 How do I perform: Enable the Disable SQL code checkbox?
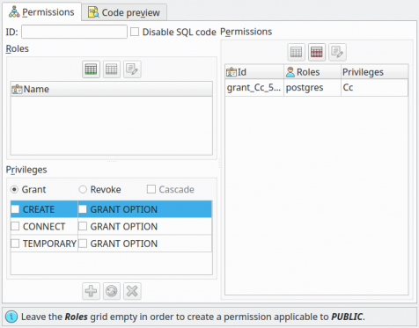(135, 32)
